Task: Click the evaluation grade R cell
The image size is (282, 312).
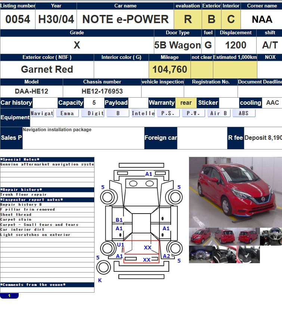Action: (x=188, y=19)
